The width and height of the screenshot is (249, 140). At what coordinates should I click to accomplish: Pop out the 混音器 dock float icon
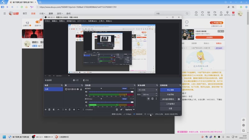coord(134,85)
